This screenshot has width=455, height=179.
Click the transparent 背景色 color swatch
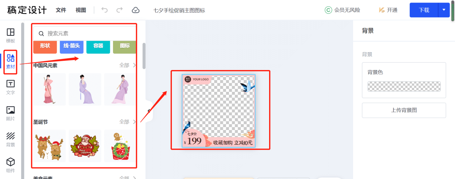tap(404, 86)
